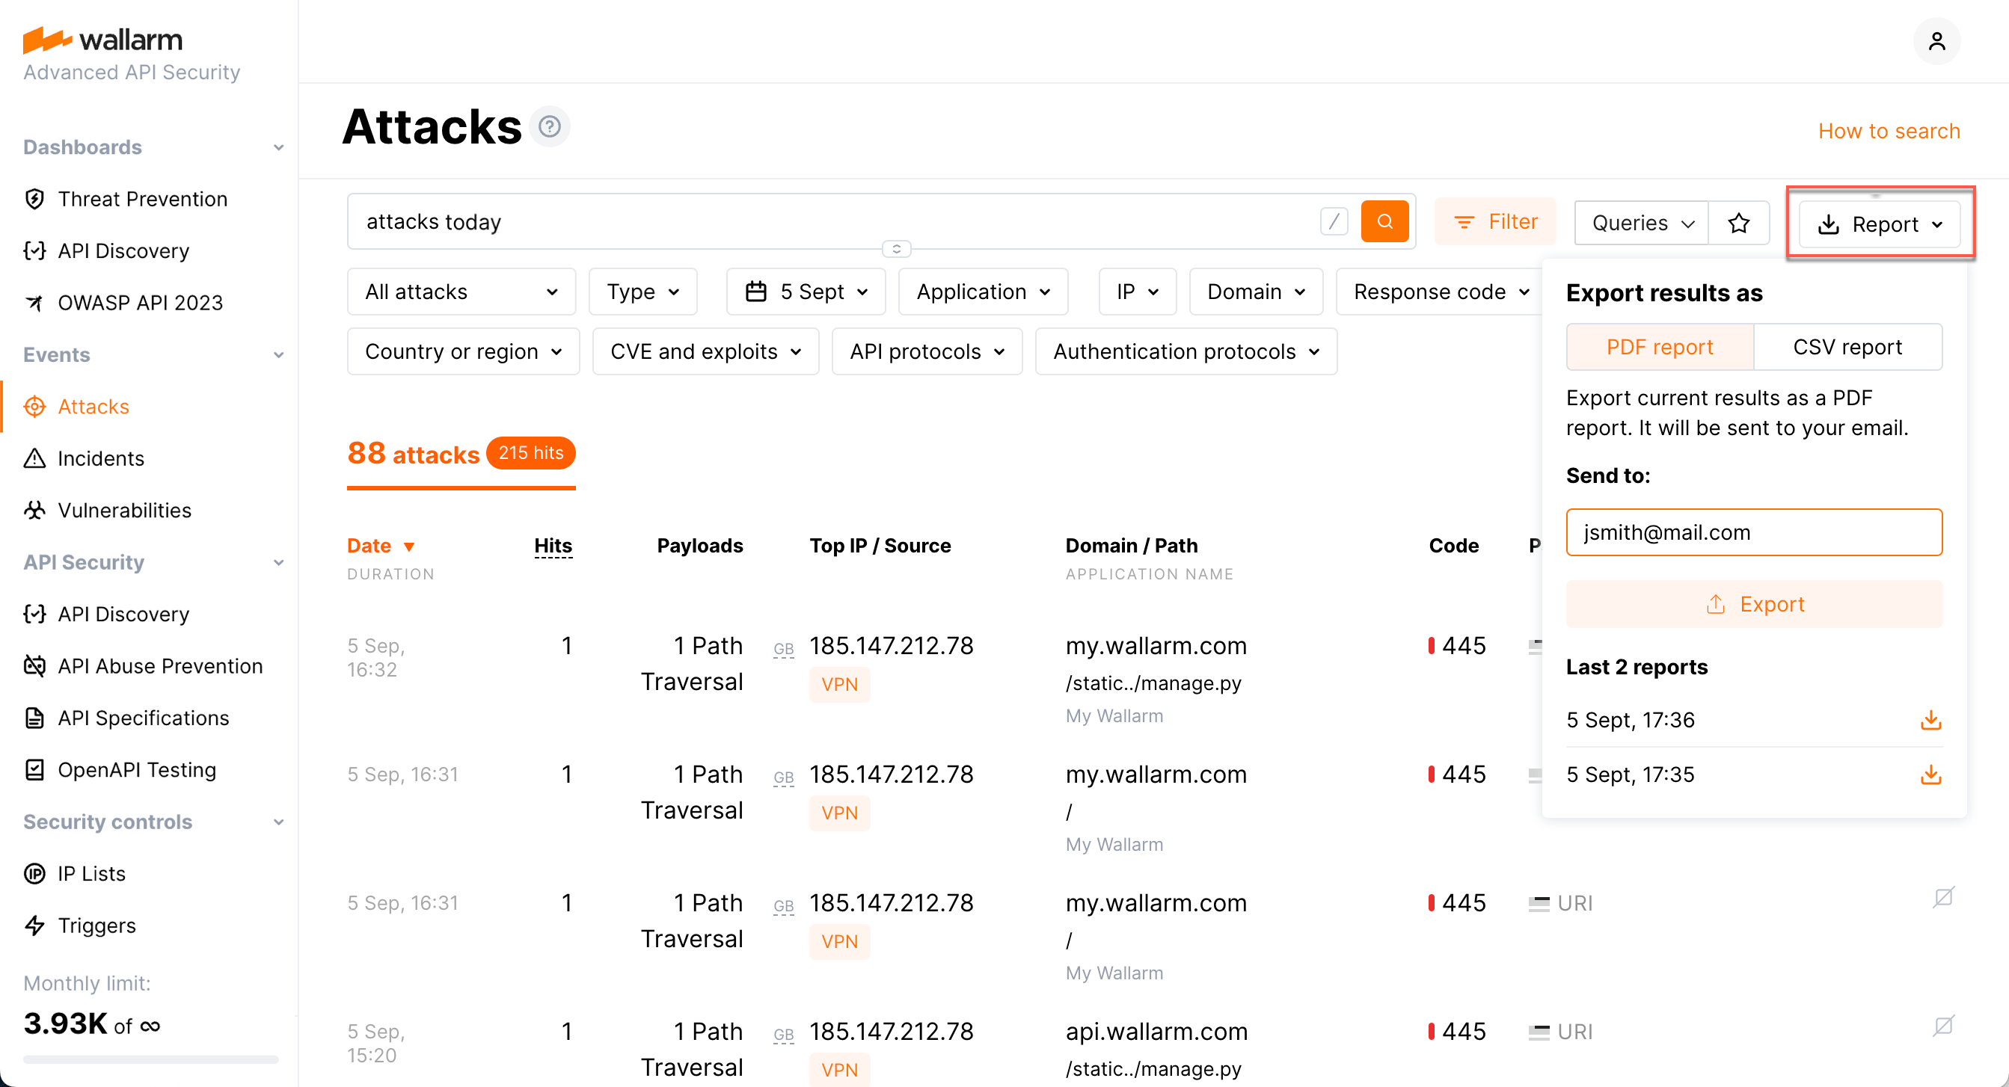Open the Authentication protocols dropdown
Screen dimensions: 2009x1087
tap(1184, 351)
